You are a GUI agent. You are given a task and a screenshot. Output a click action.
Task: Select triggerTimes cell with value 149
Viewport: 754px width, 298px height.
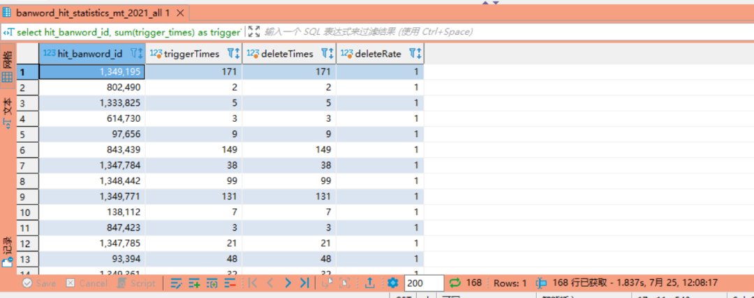point(194,150)
